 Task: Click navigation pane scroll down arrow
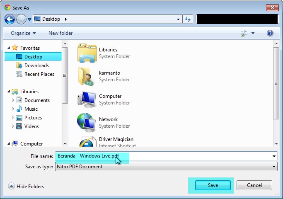[65, 144]
